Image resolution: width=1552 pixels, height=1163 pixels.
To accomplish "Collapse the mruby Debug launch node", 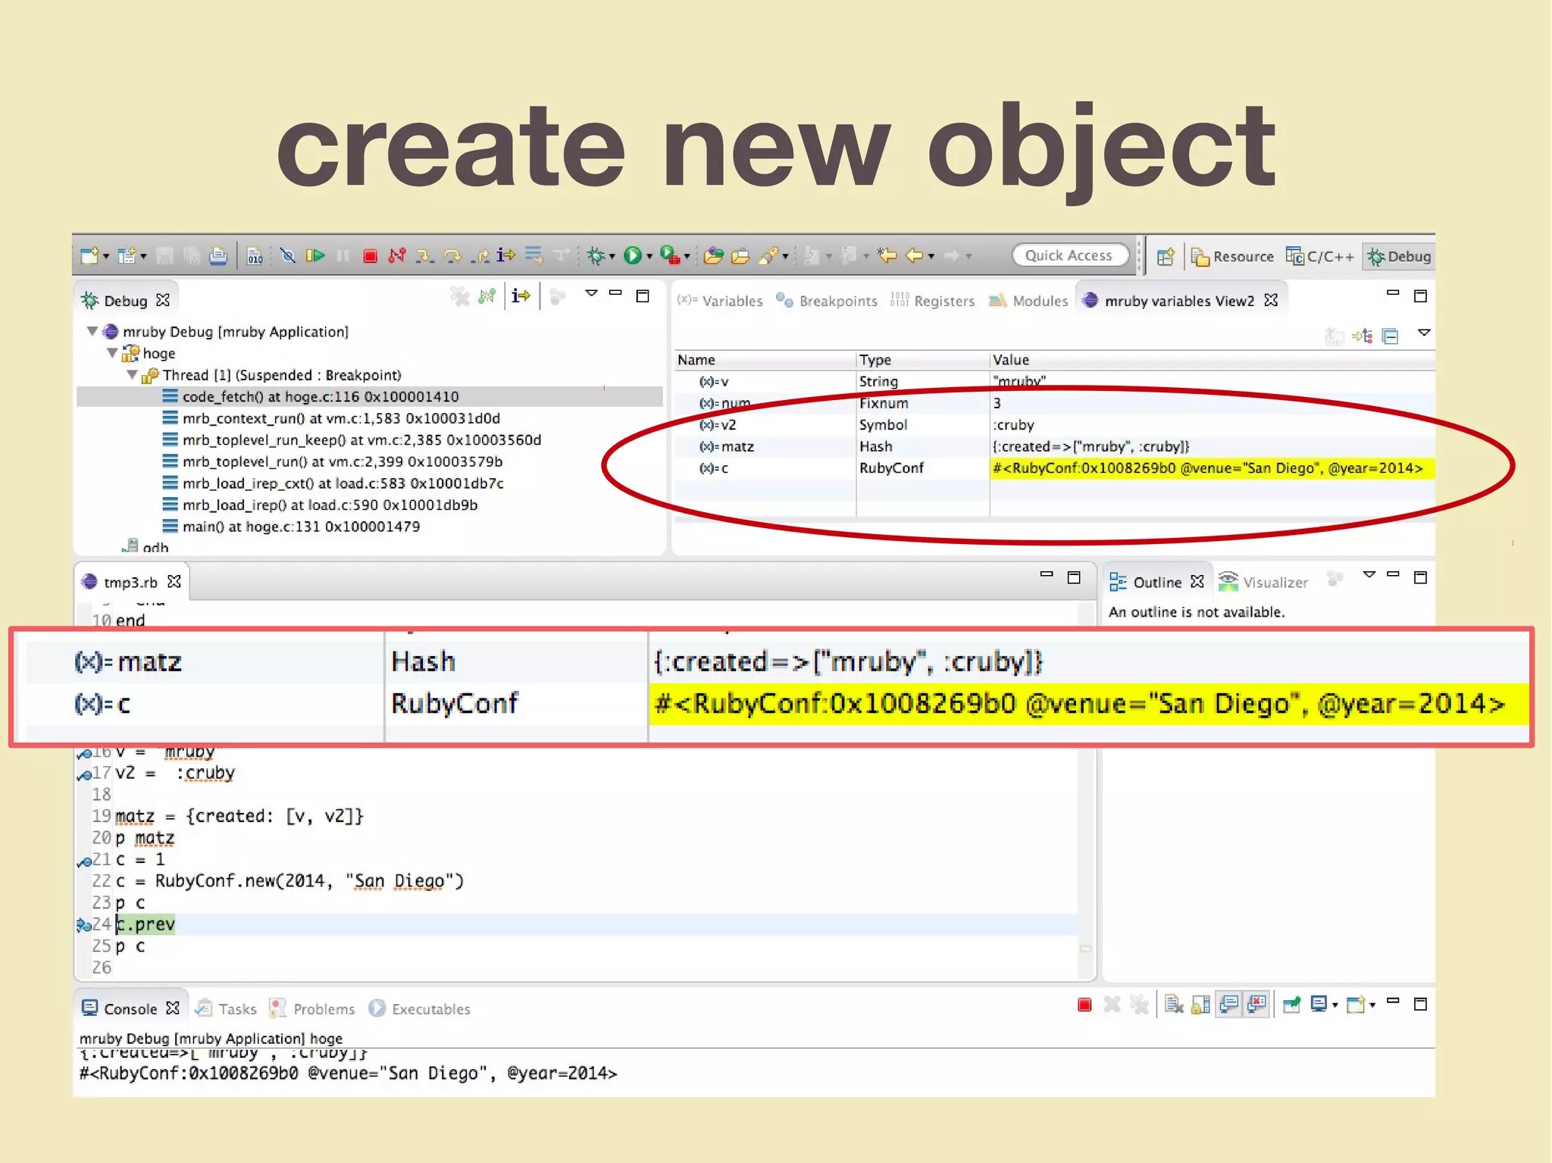I will (x=92, y=331).
